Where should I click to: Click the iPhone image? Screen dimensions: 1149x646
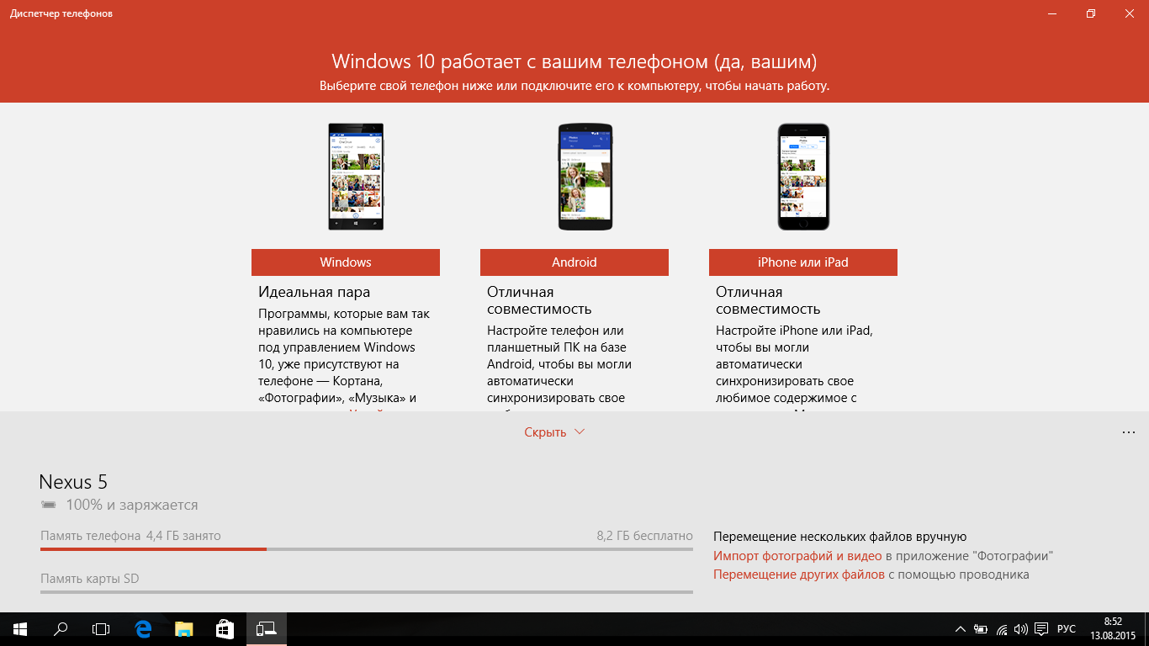pos(803,177)
